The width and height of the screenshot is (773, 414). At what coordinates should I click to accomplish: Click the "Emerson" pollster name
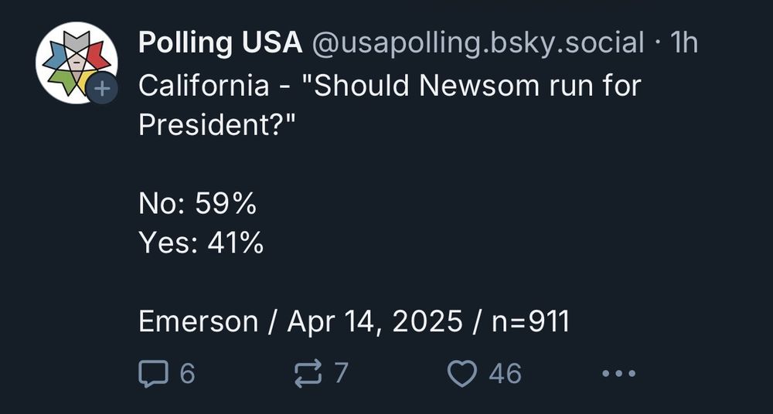coord(198,322)
